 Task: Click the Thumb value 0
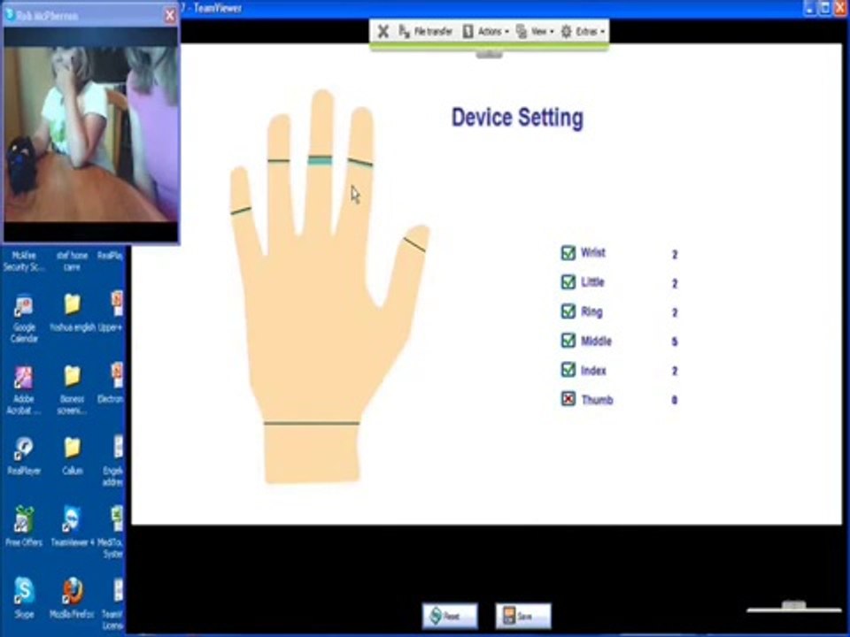click(x=675, y=400)
